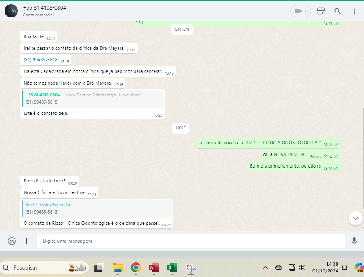
Task: Open network settings tray icon
Action: coord(292,268)
